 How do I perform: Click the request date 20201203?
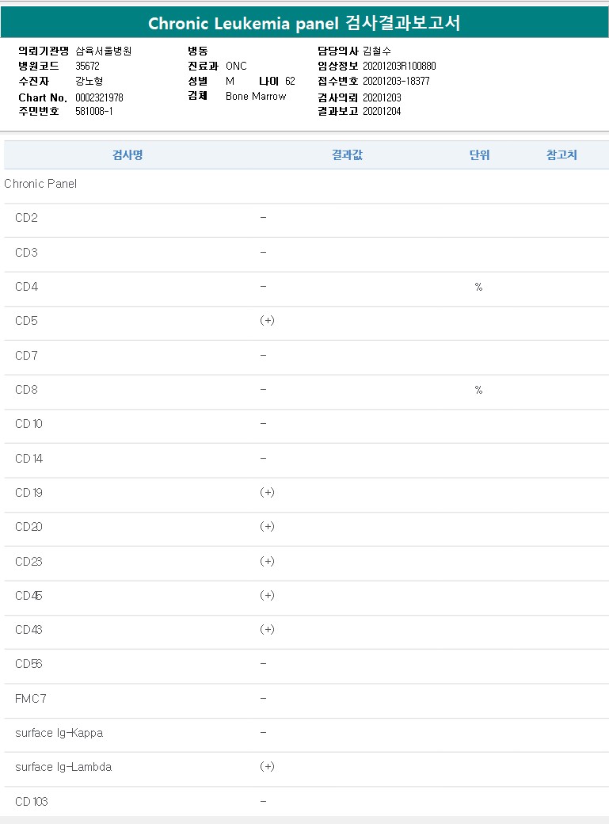pos(382,97)
